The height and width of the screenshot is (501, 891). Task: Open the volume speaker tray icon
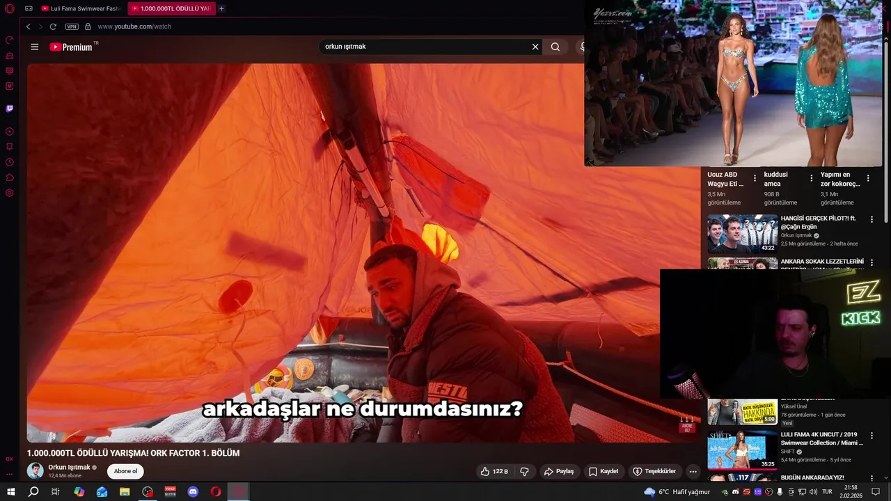coord(813,492)
